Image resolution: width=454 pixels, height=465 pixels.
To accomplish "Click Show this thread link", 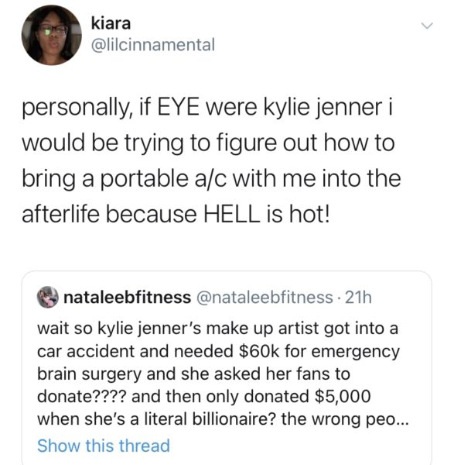I will tap(104, 446).
